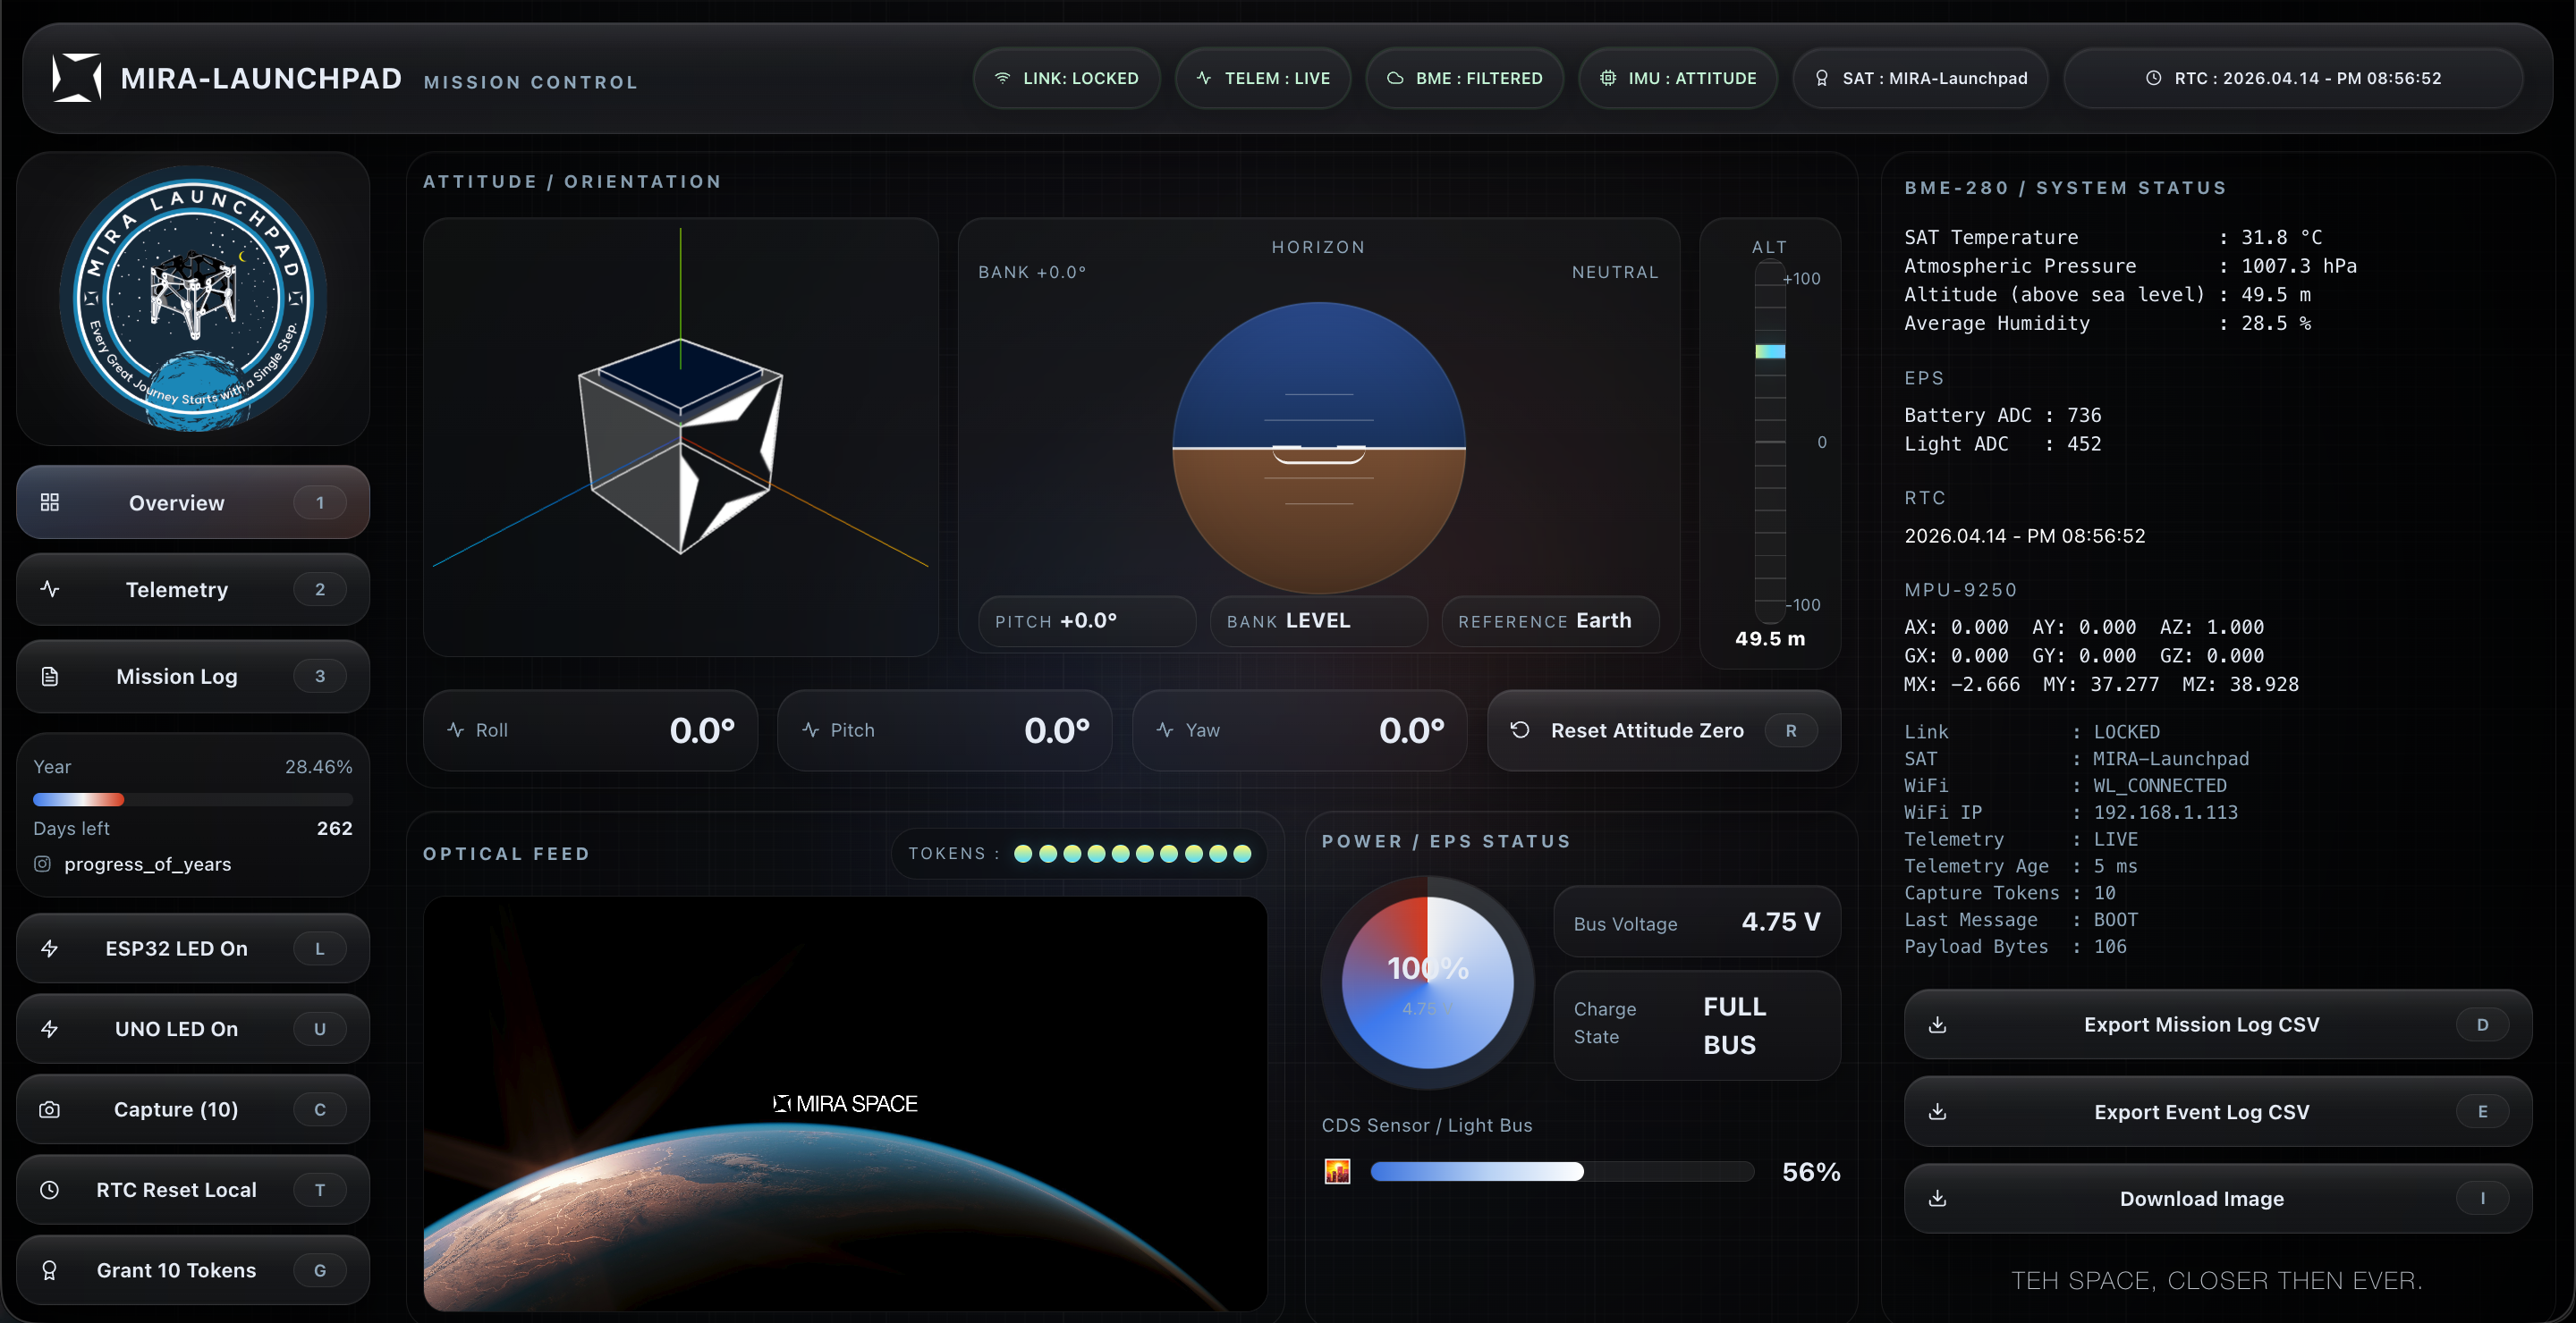Click the award icon on Grant 10 Tokens
The height and width of the screenshot is (1323, 2576).
pyautogui.click(x=49, y=1271)
